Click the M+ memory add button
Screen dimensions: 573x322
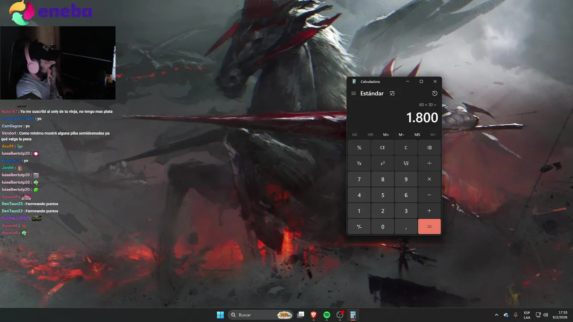point(386,135)
